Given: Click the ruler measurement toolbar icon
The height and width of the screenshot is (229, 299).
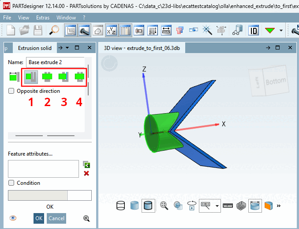Looking at the screenshot, I should point(166,30).
